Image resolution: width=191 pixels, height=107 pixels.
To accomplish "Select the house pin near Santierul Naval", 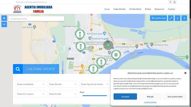I will coord(116,55).
